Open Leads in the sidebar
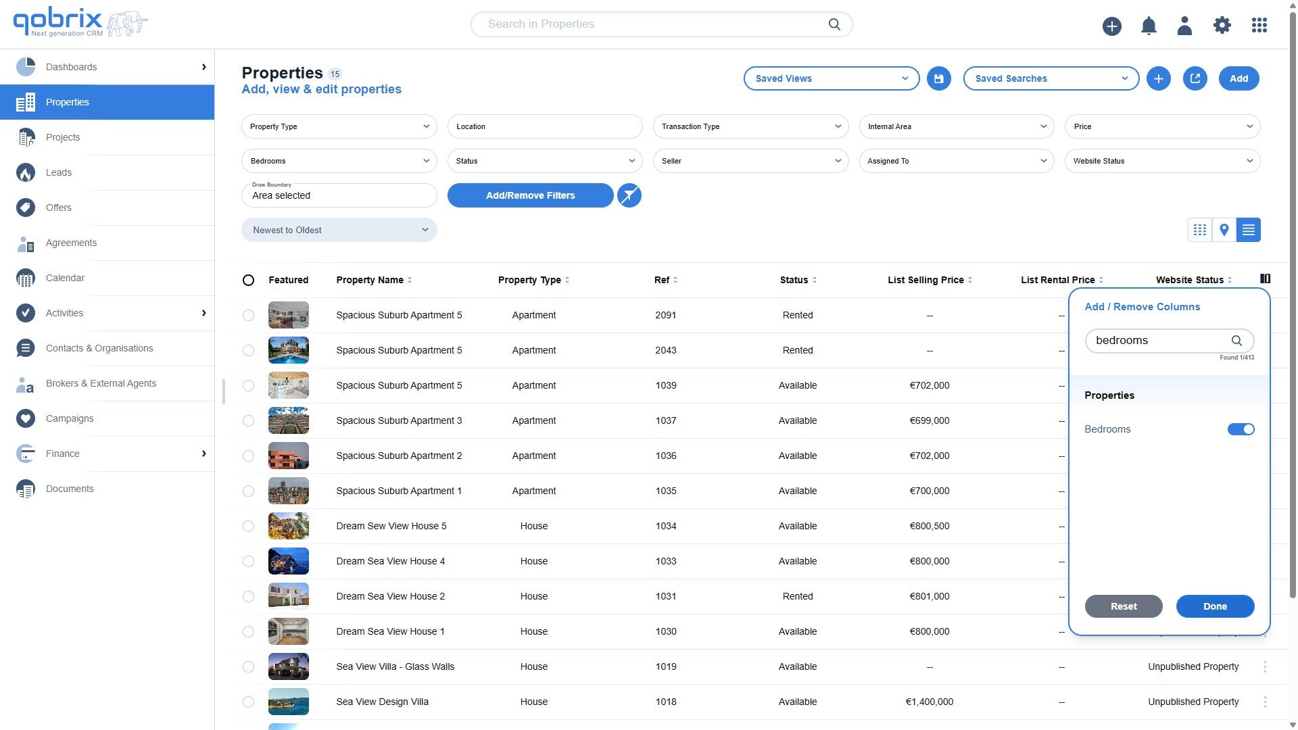Screen dimensions: 1298x730 click(59, 172)
